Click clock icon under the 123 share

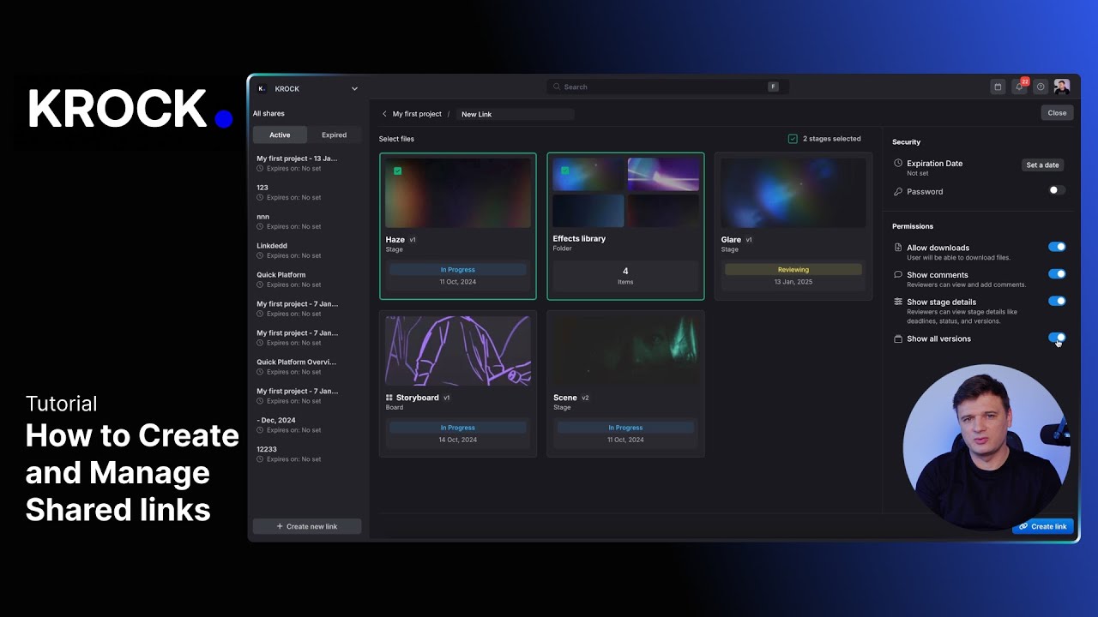260,198
